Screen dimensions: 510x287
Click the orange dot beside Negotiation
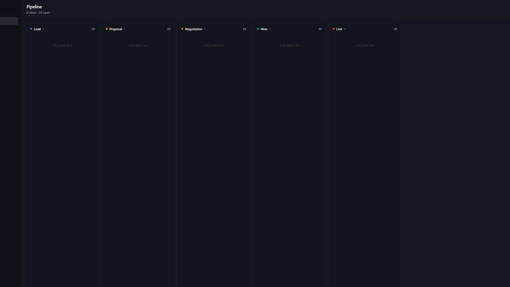click(x=182, y=29)
